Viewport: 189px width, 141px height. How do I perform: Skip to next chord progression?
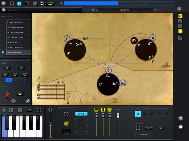(156, 10)
